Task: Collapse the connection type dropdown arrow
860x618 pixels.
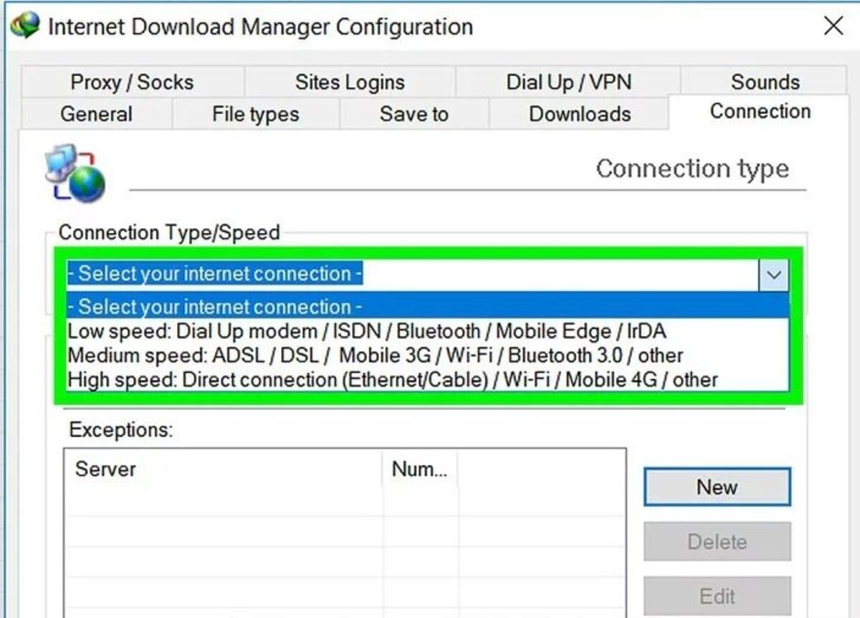Action: [x=773, y=275]
